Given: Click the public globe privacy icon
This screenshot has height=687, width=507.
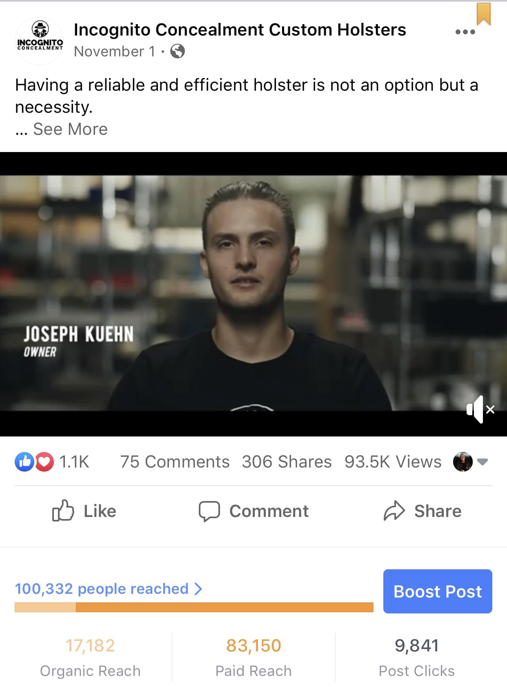Looking at the screenshot, I should pos(178,51).
